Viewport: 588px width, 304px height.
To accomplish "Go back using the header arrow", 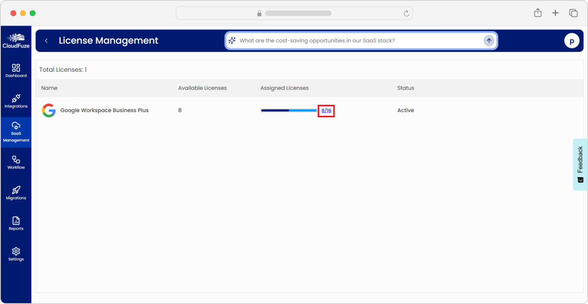I will pyautogui.click(x=46, y=41).
